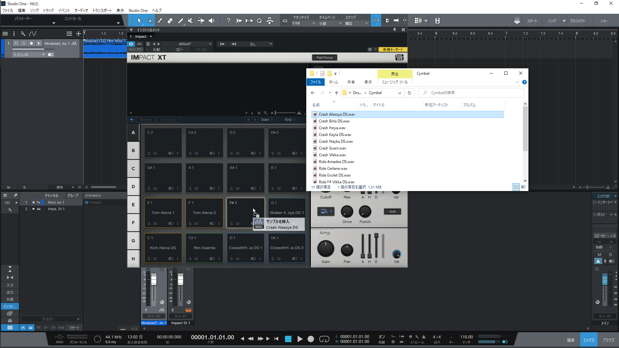Image resolution: width=619 pixels, height=348 pixels.
Task: Open the トランスポート menu
Action: click(x=102, y=10)
